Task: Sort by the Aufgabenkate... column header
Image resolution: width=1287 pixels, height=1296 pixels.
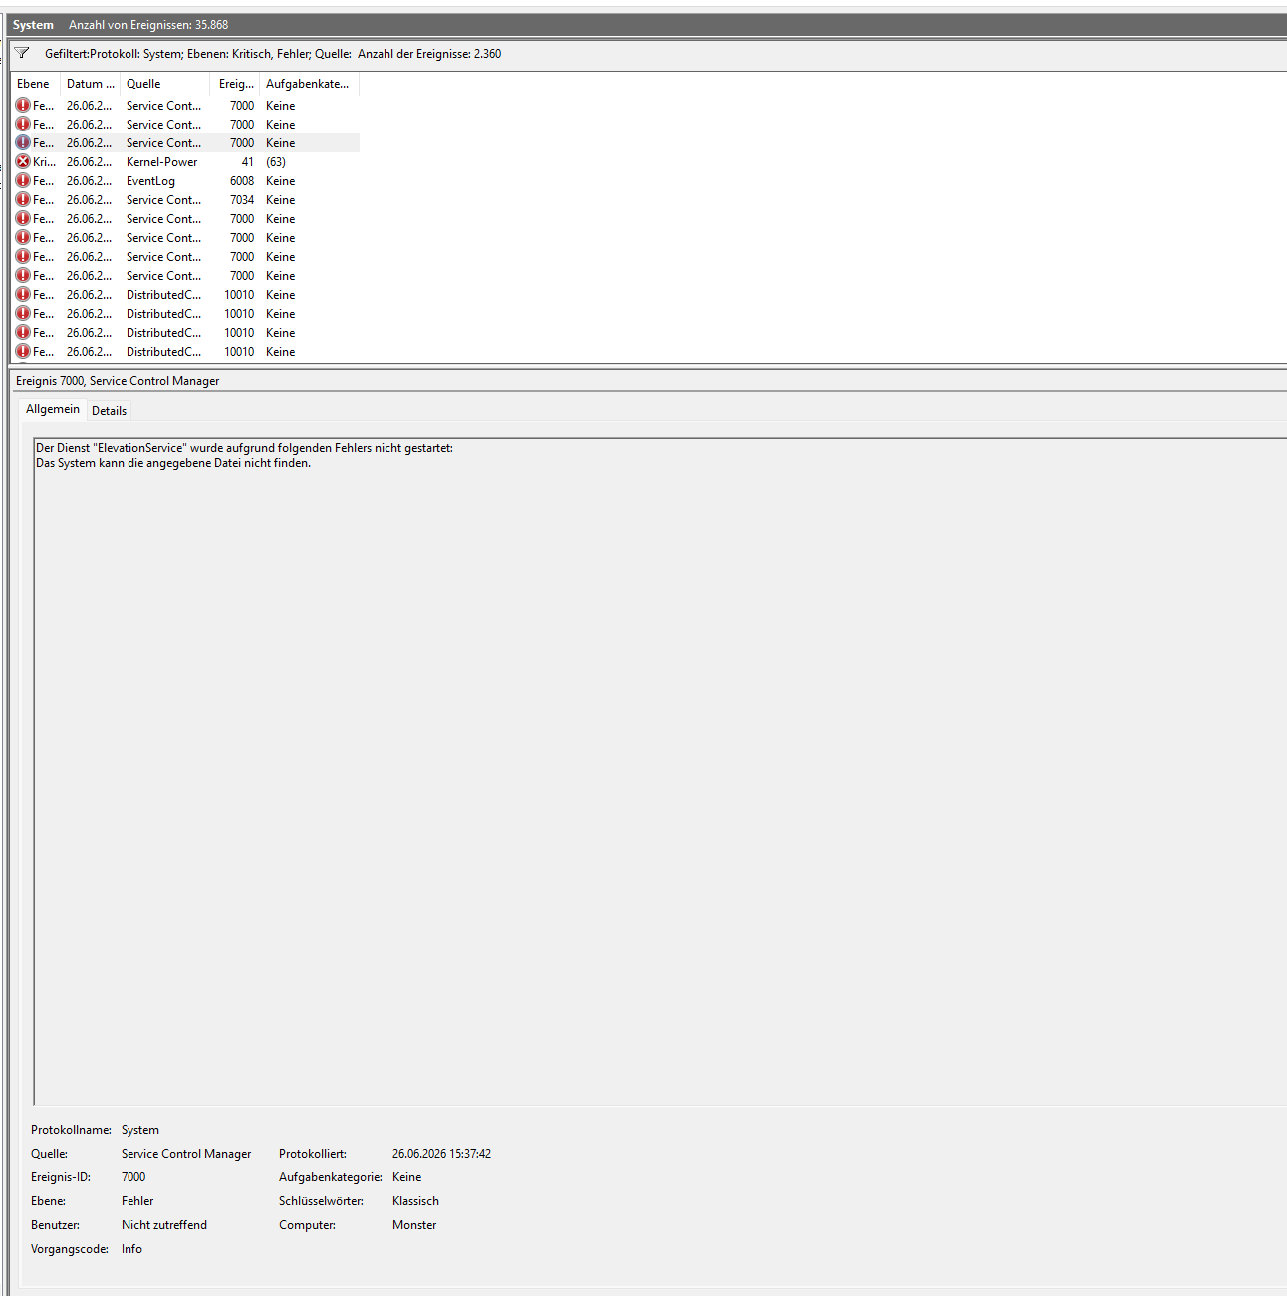Action: point(309,84)
